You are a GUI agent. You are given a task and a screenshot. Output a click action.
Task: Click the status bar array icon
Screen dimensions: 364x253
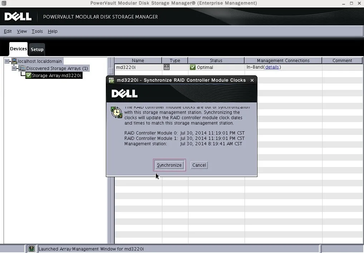point(31,249)
